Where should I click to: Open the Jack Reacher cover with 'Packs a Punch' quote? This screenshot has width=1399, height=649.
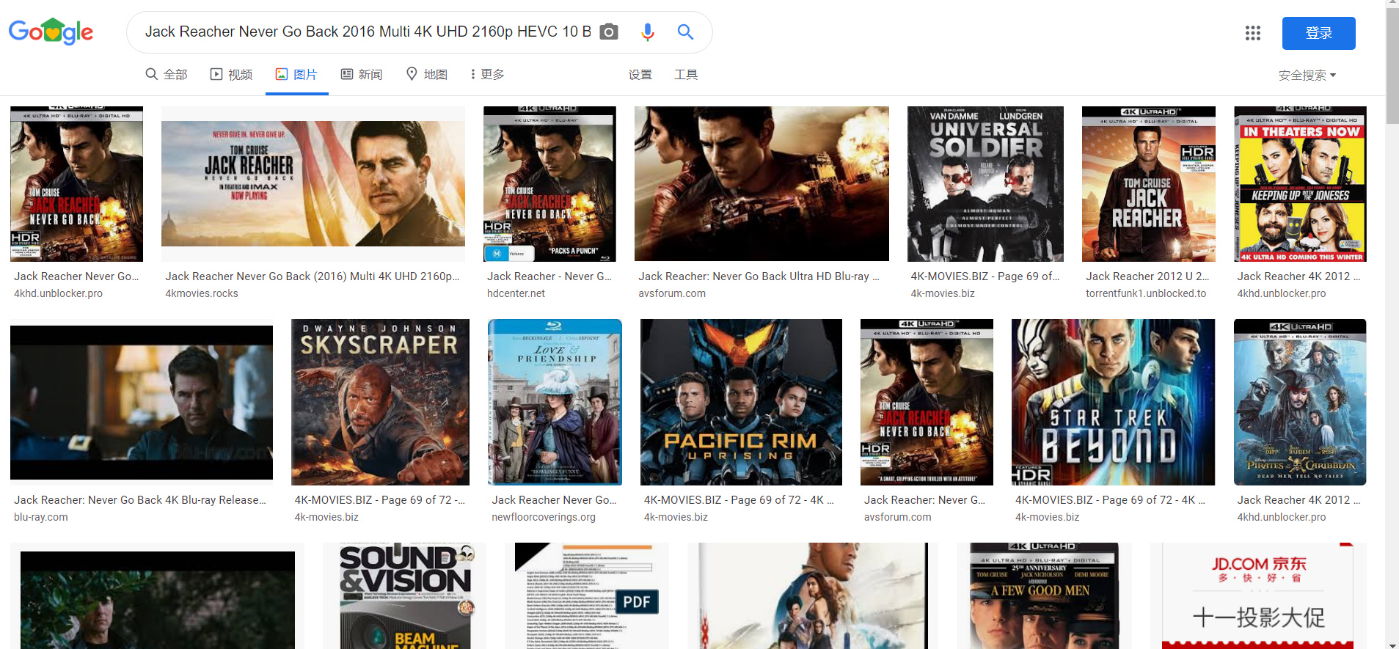tap(549, 184)
